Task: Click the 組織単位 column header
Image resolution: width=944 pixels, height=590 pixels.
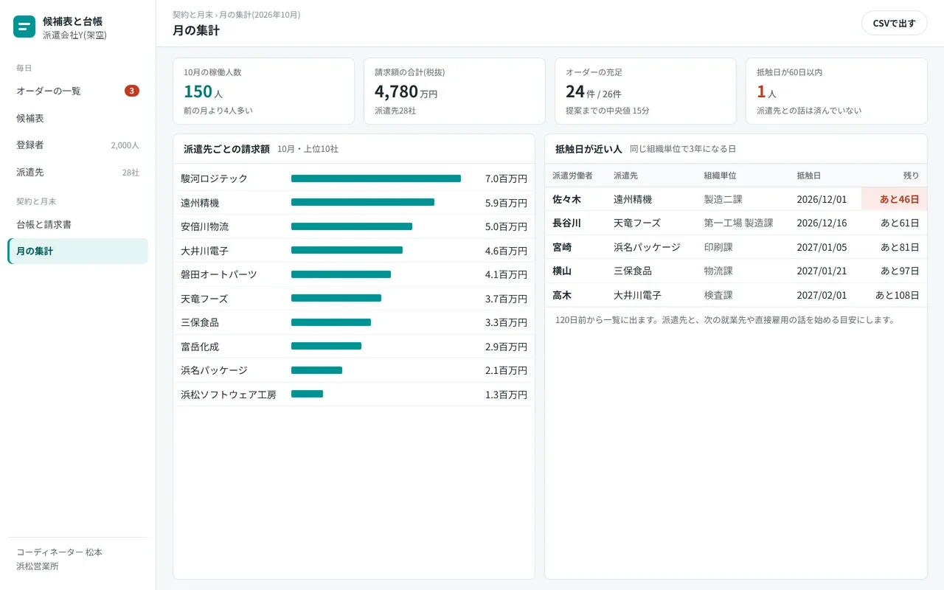Action: point(720,176)
